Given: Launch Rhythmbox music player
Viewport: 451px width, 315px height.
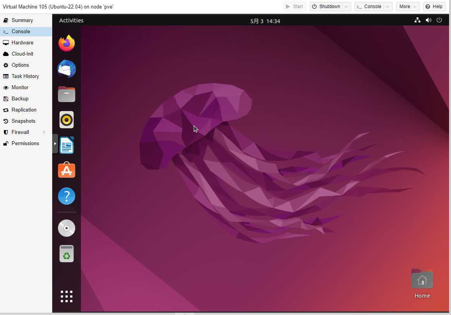Looking at the screenshot, I should click(67, 120).
